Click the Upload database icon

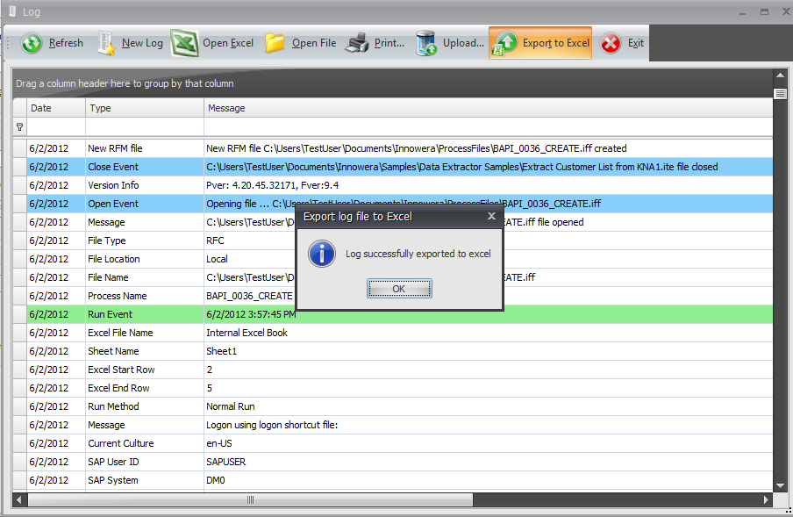tap(424, 42)
